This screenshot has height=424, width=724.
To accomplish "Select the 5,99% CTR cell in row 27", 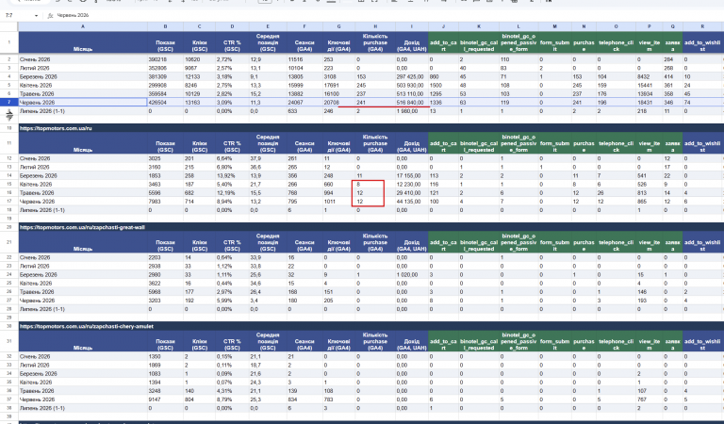I will tap(232, 301).
